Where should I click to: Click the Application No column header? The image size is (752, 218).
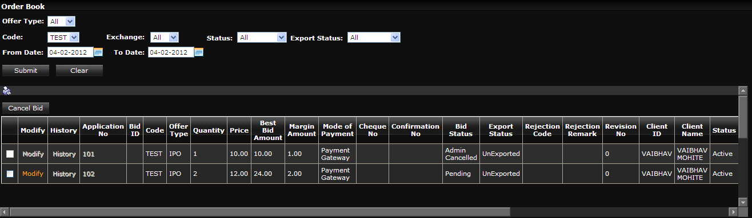coord(103,130)
